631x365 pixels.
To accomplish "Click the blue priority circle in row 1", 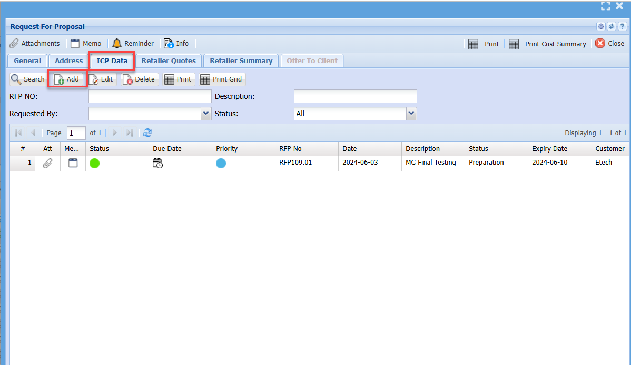I will click(x=221, y=163).
